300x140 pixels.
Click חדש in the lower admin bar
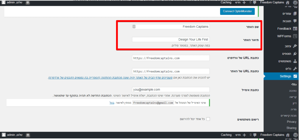(238, 135)
